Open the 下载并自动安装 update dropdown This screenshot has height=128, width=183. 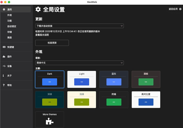click(x=80, y=26)
